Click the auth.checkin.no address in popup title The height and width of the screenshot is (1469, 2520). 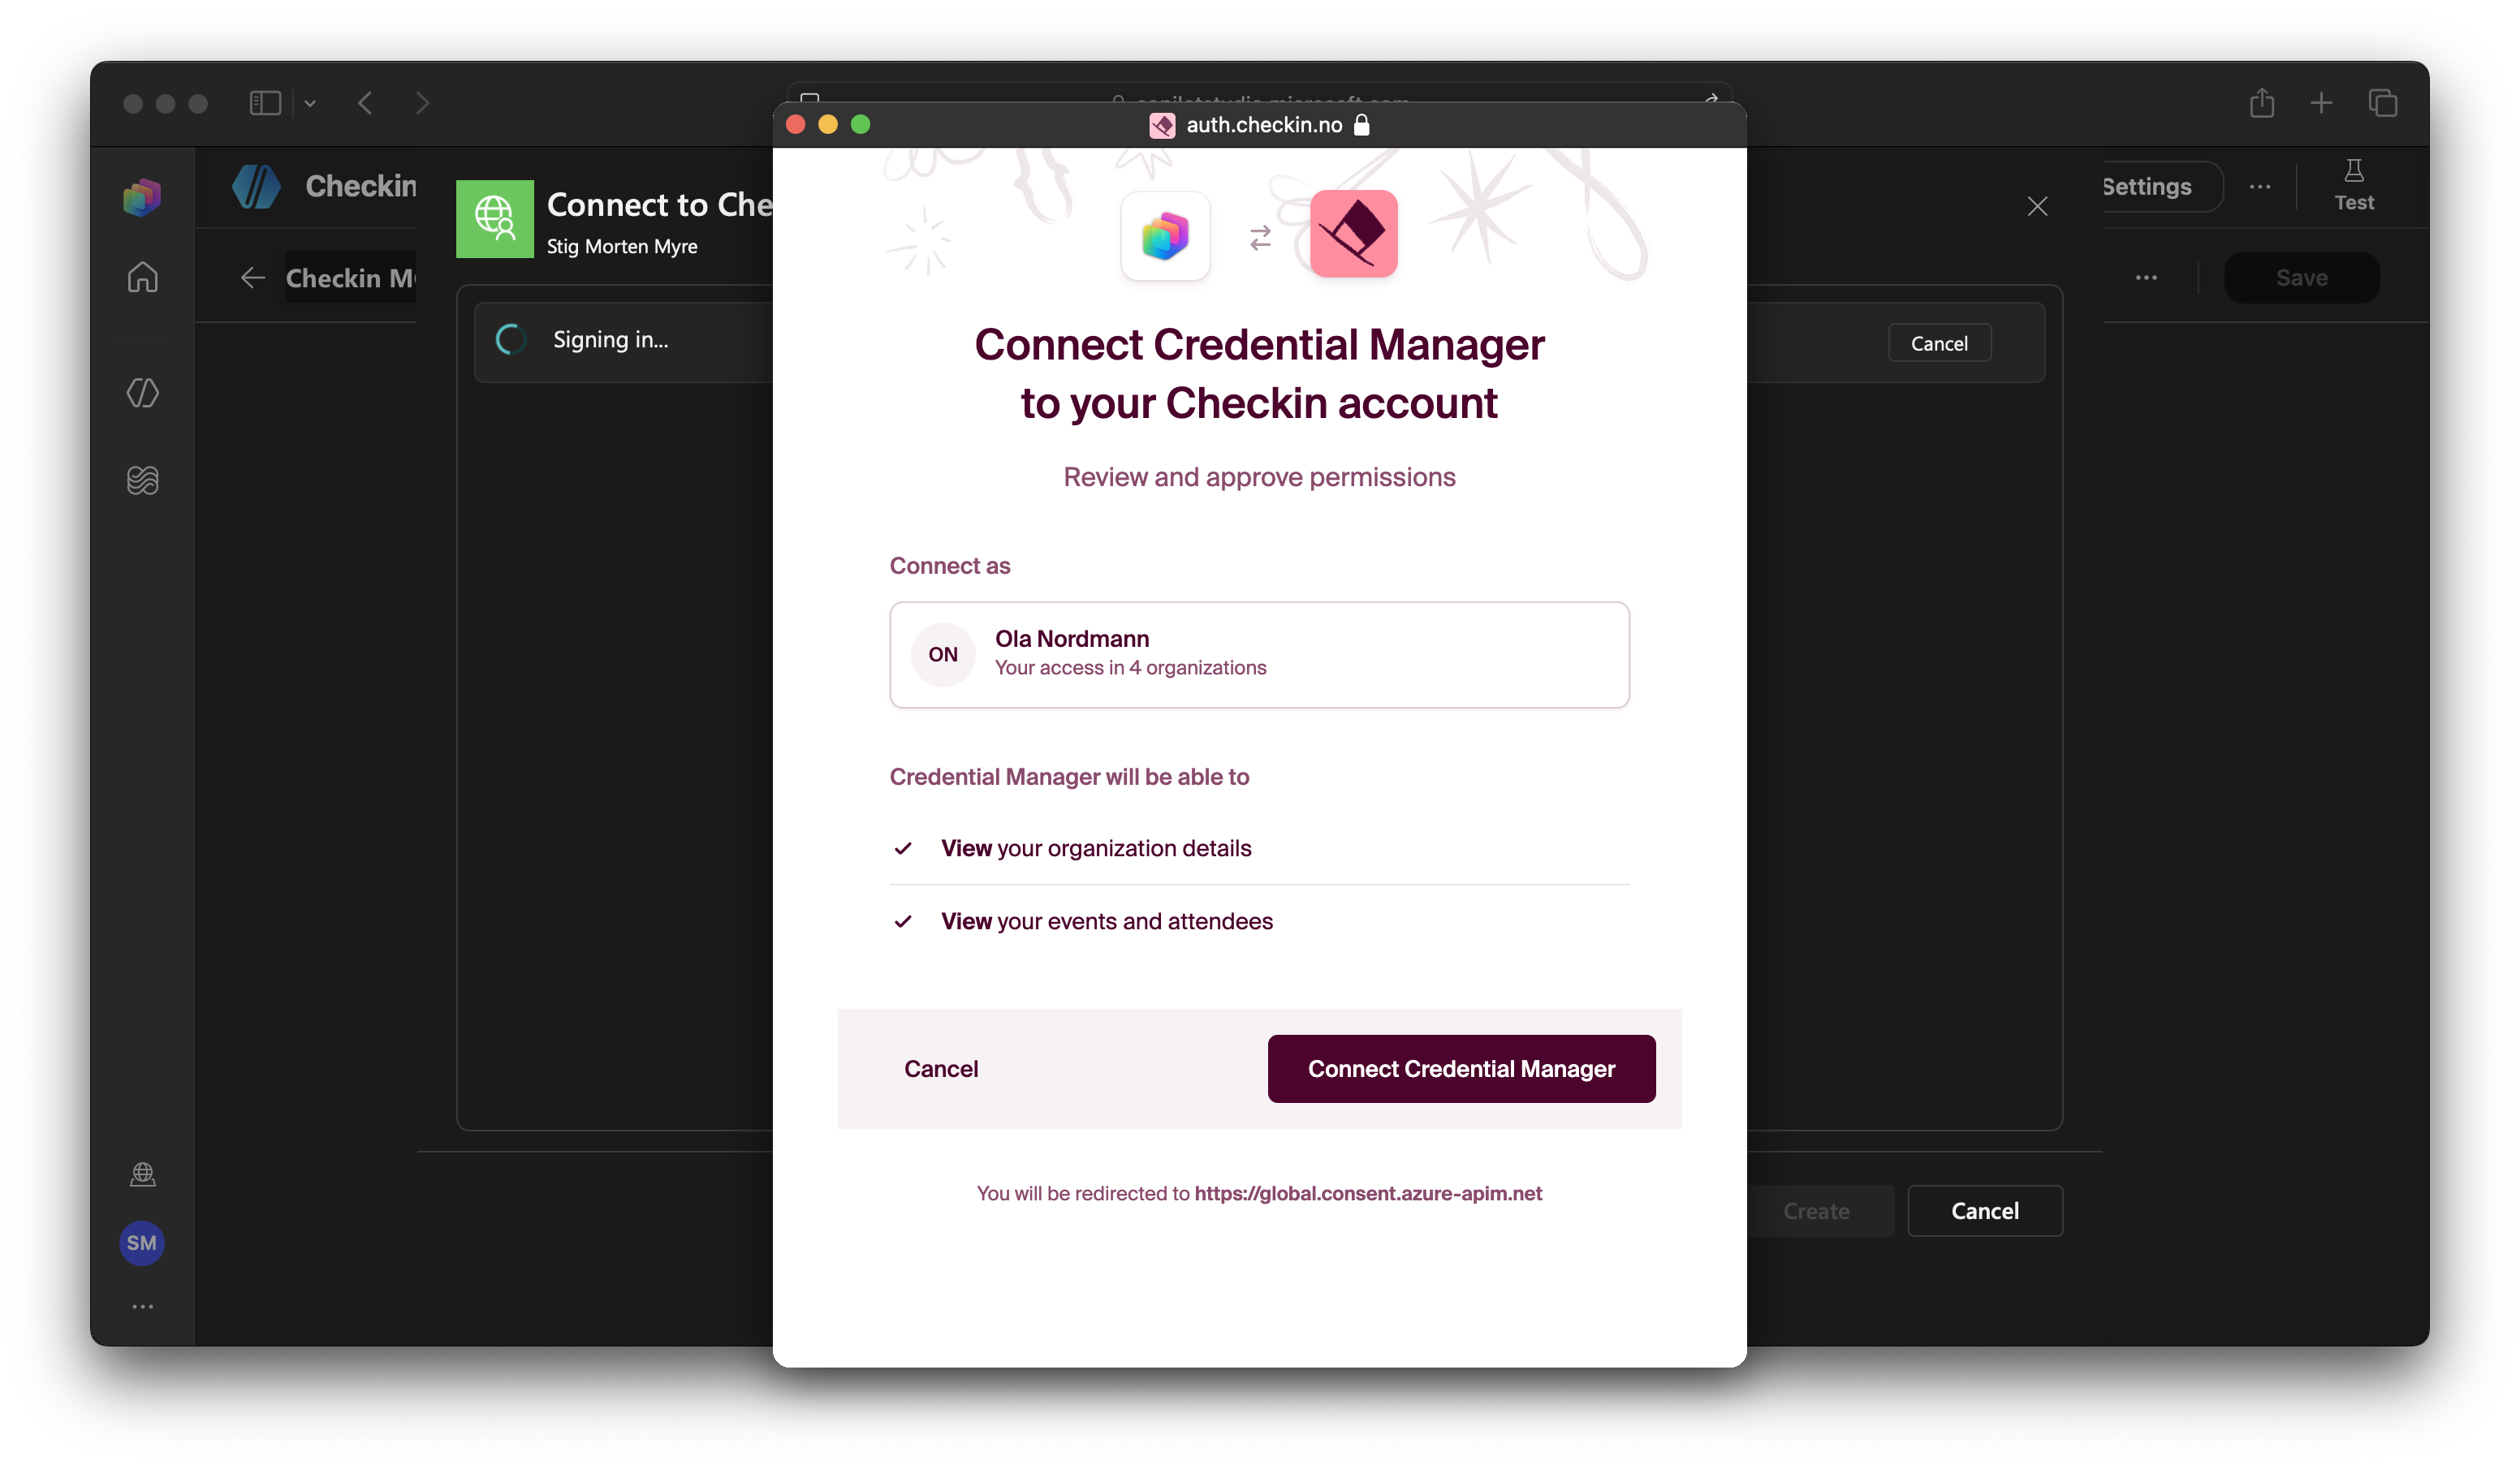(x=1264, y=124)
